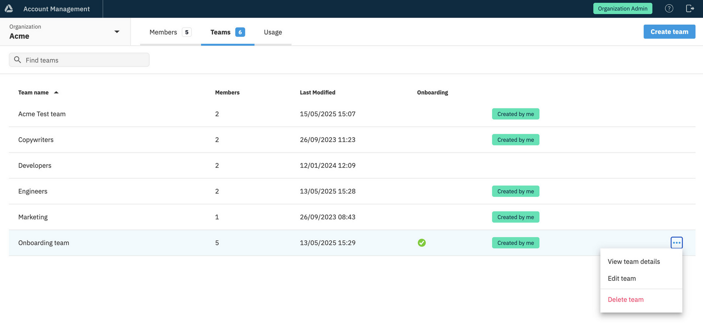
Task: Click the green onboarding checkmark icon
Action: [421, 243]
